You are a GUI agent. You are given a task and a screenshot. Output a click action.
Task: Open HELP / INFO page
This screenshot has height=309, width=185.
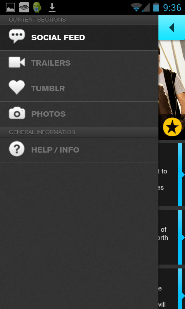[79, 150]
